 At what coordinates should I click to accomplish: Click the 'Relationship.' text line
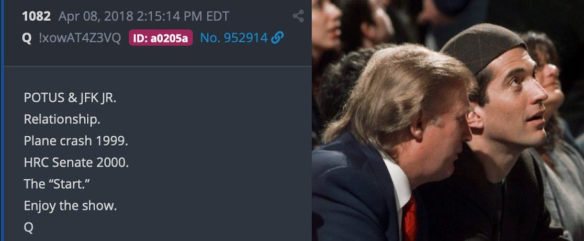62,119
